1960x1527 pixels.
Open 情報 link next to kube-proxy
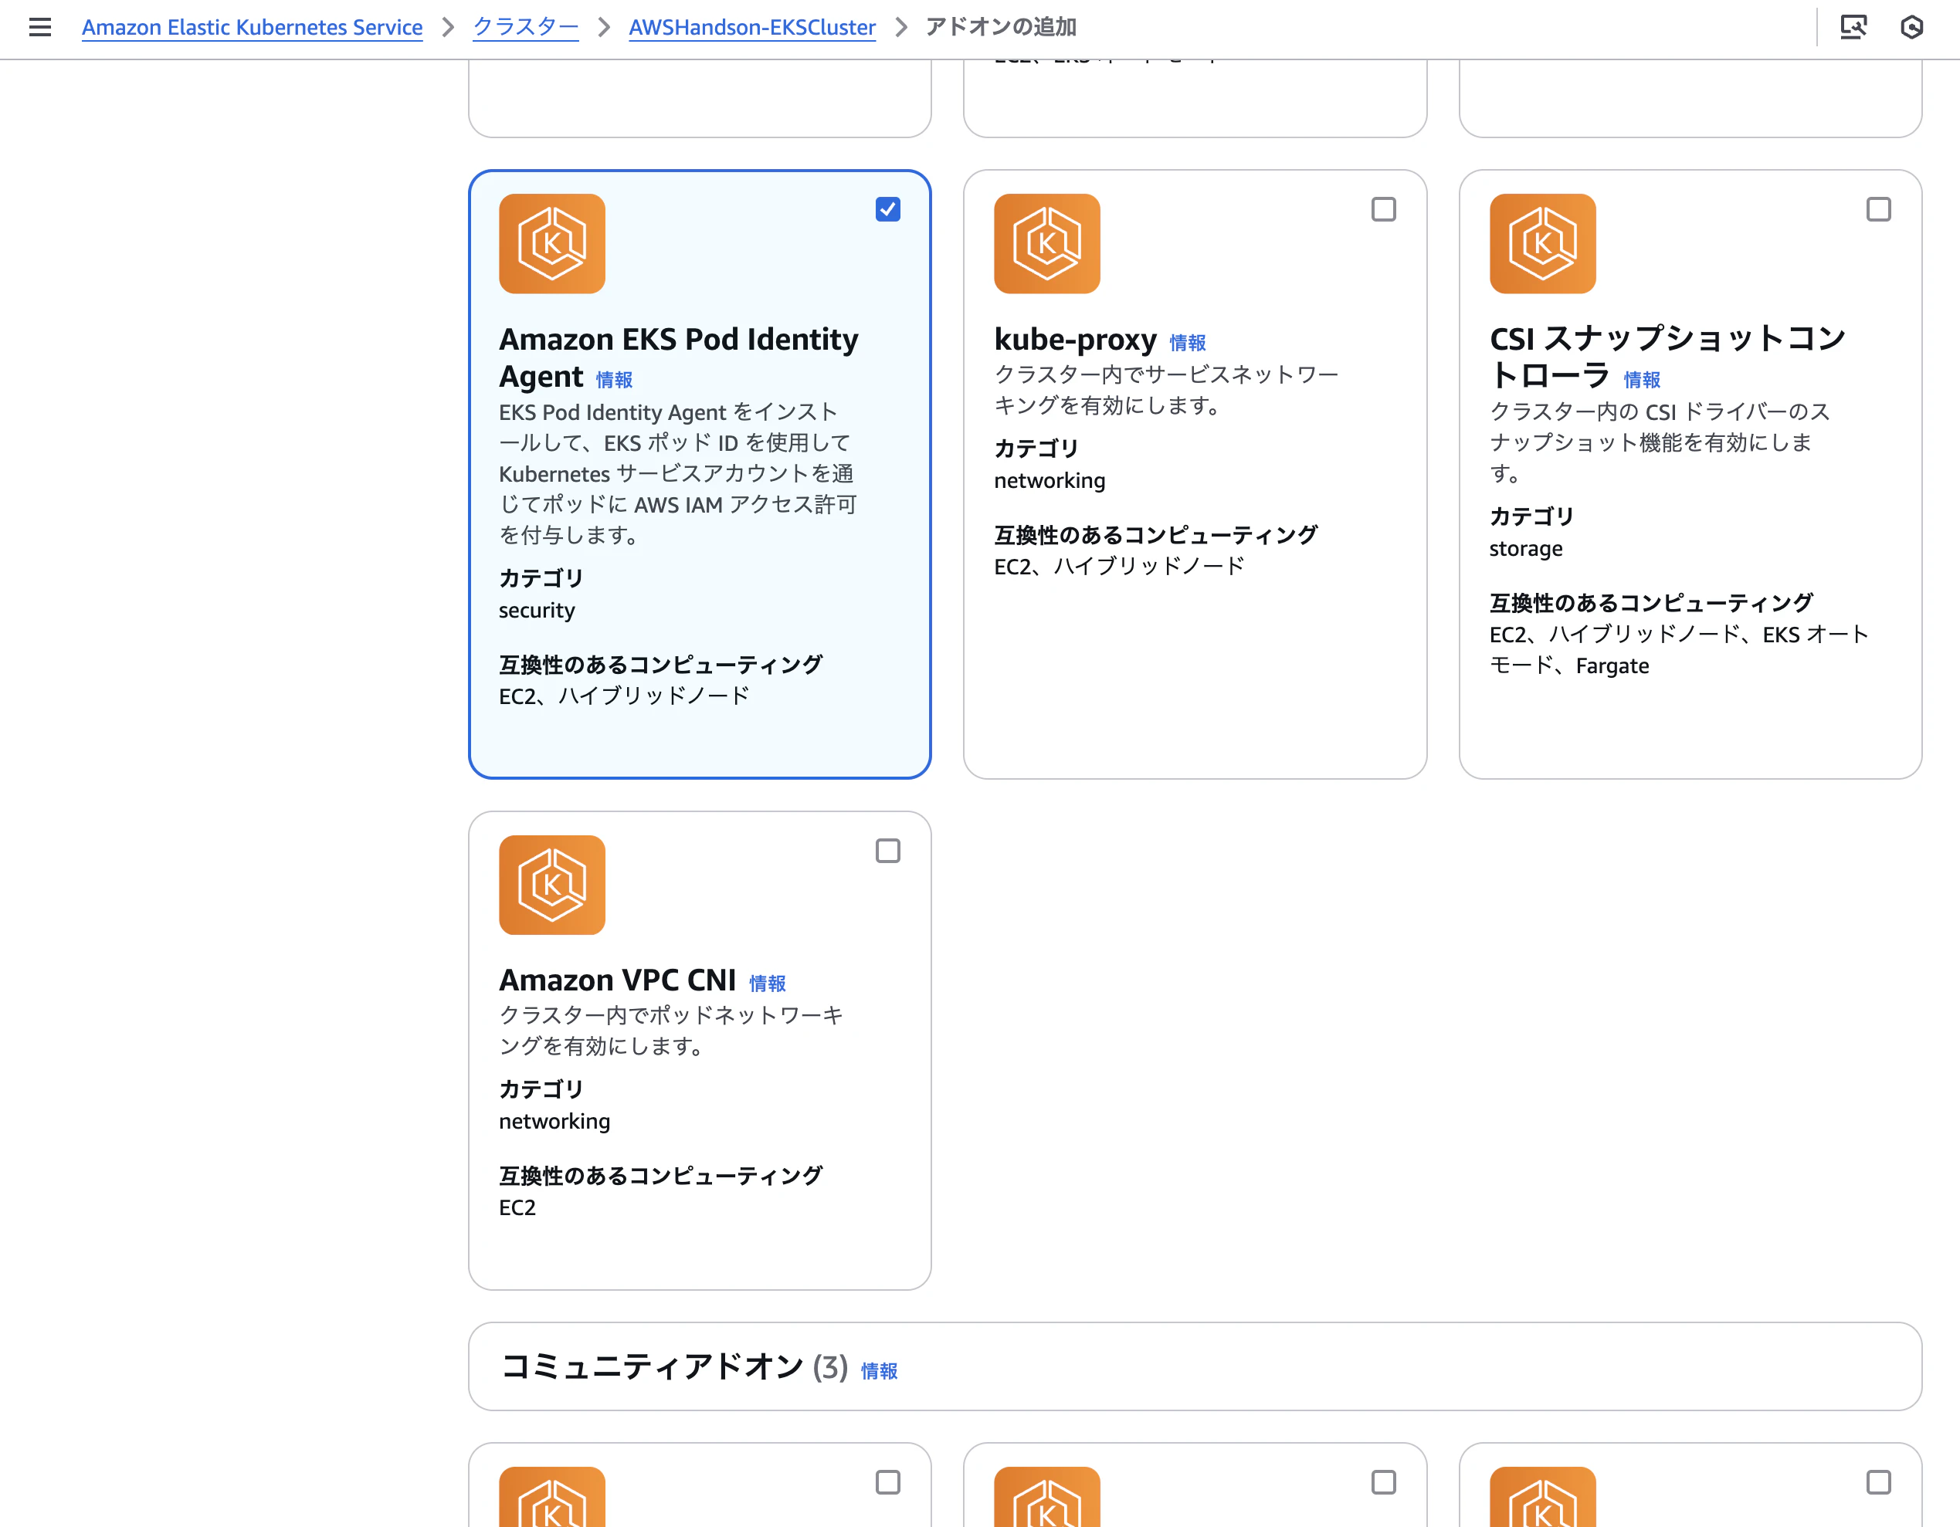1187,342
